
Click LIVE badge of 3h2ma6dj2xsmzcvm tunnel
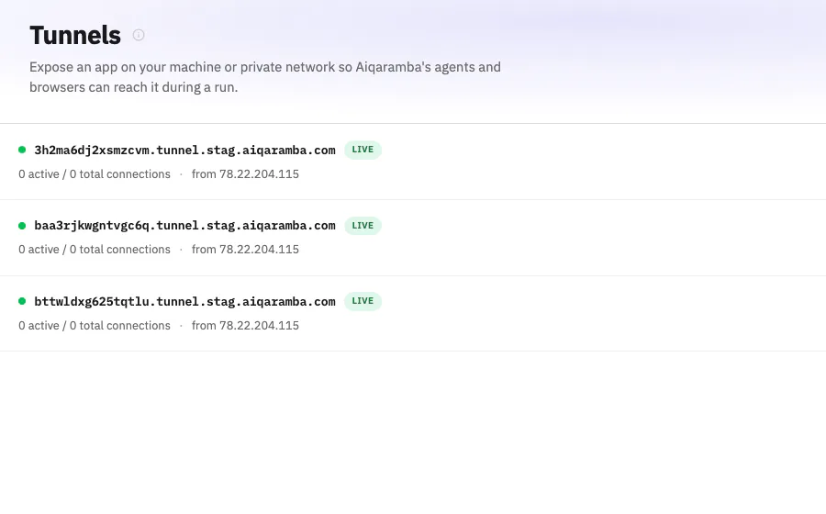(x=363, y=150)
